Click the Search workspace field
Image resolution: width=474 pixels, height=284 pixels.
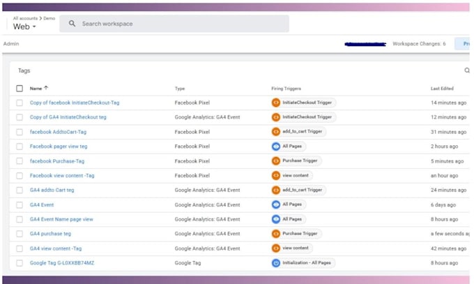click(x=174, y=24)
